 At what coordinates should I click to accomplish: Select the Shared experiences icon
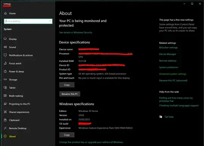pyautogui.click(x=5, y=112)
